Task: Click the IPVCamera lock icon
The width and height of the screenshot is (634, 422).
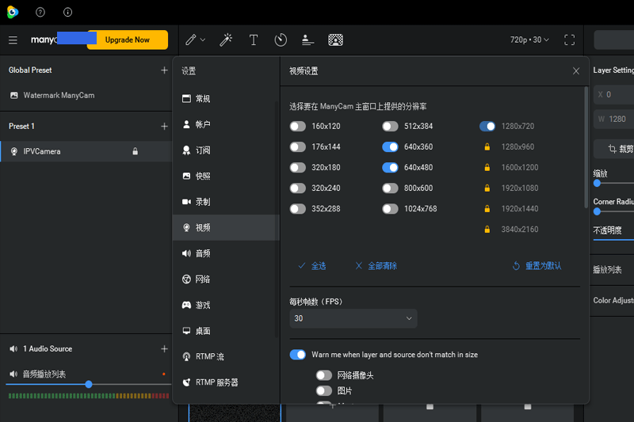Action: pos(135,151)
